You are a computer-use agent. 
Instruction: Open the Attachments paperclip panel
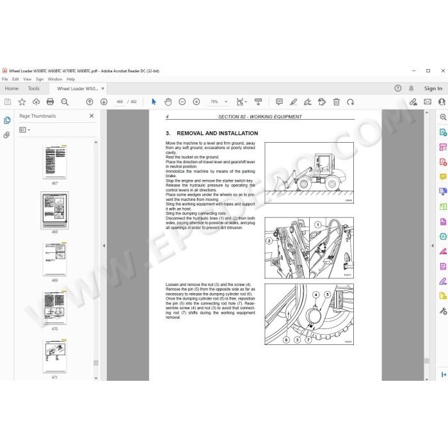(6, 135)
